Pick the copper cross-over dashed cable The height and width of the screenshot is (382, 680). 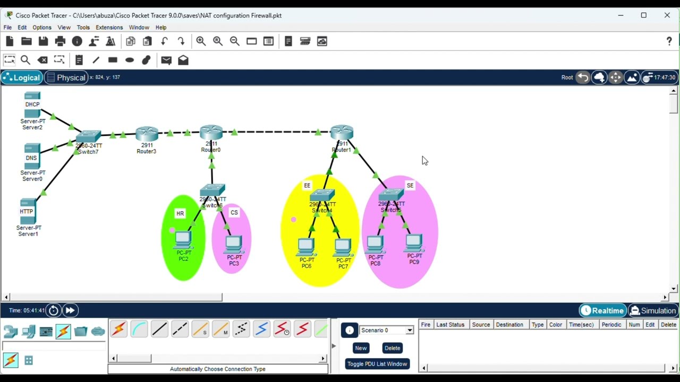(180, 329)
